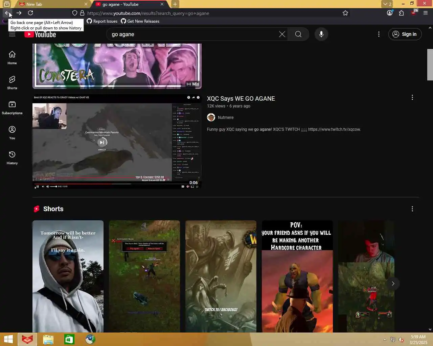433x346 pixels.
Task: Open Home in YouTube sidebar
Action: 12,57
